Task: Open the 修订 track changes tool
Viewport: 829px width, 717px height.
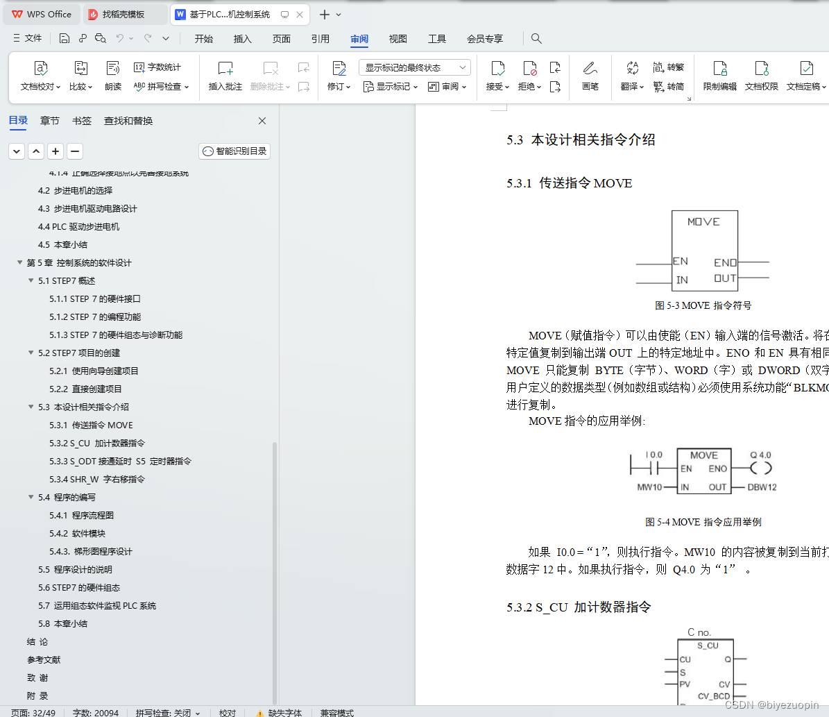Action: 339,76
